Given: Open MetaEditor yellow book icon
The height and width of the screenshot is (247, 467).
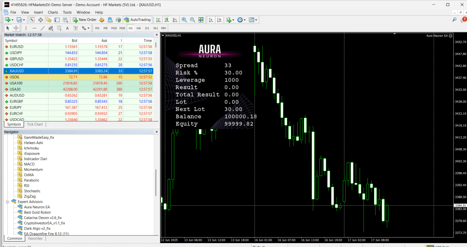Looking at the screenshot, I should (102, 20).
